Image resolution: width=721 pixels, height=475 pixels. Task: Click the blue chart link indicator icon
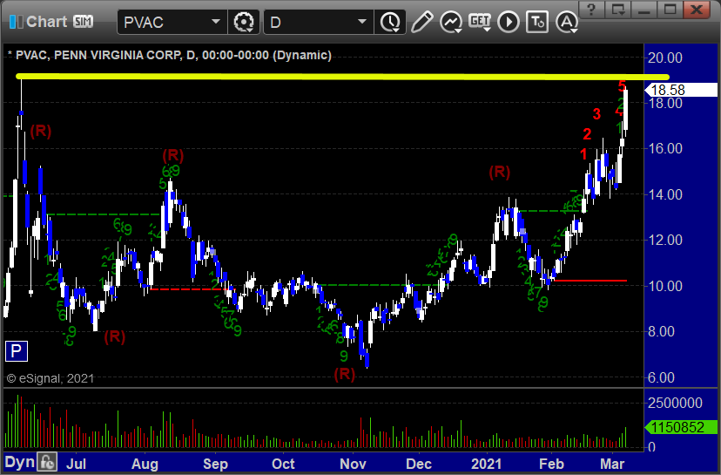tap(16, 22)
